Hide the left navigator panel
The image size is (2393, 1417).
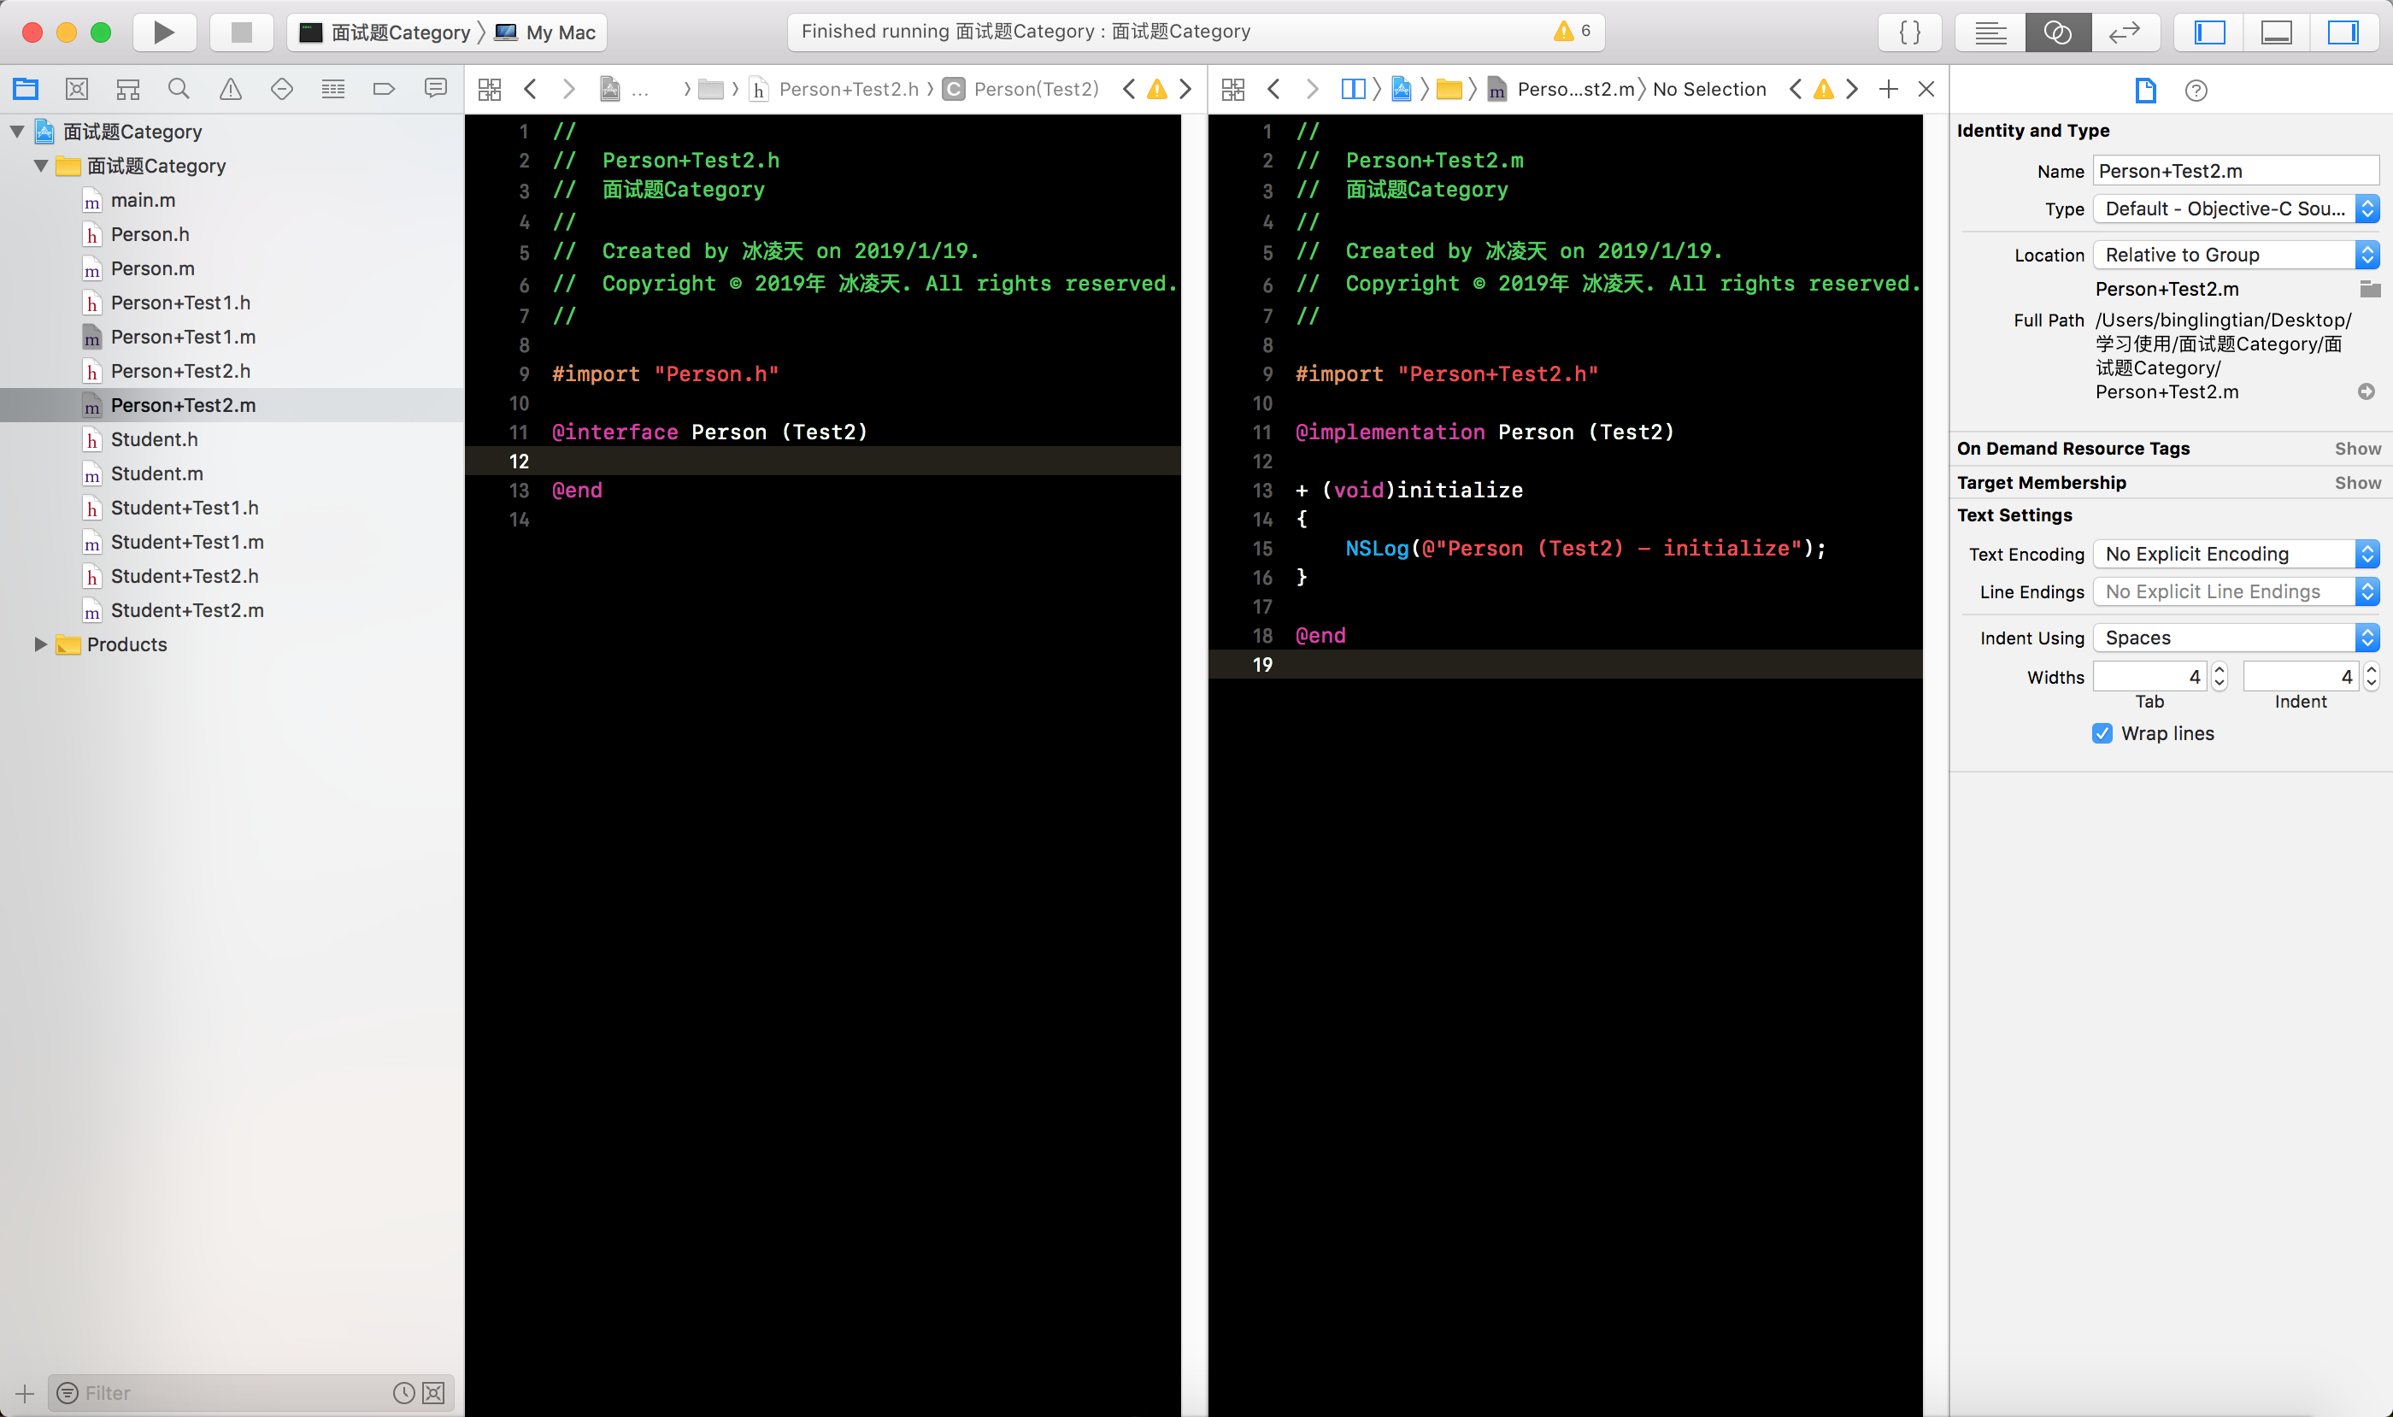click(x=2209, y=32)
